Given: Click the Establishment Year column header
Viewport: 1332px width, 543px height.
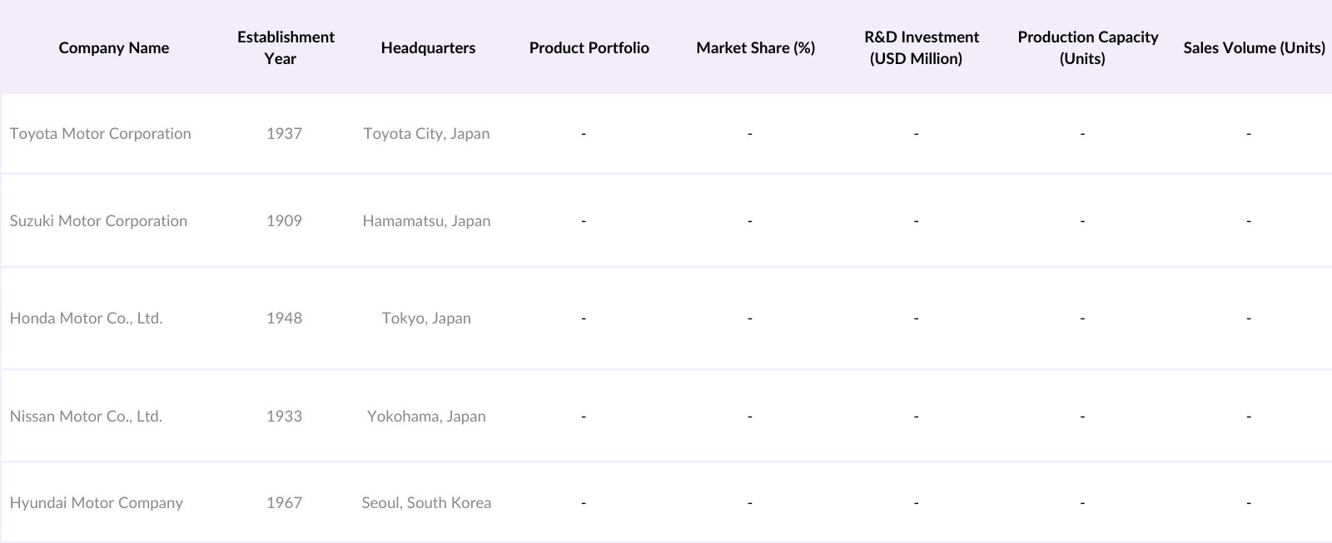Looking at the screenshot, I should pyautogui.click(x=285, y=47).
